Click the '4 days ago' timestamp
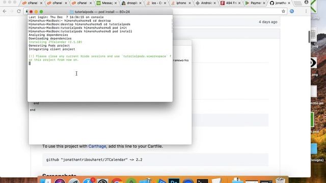 [x=268, y=22]
